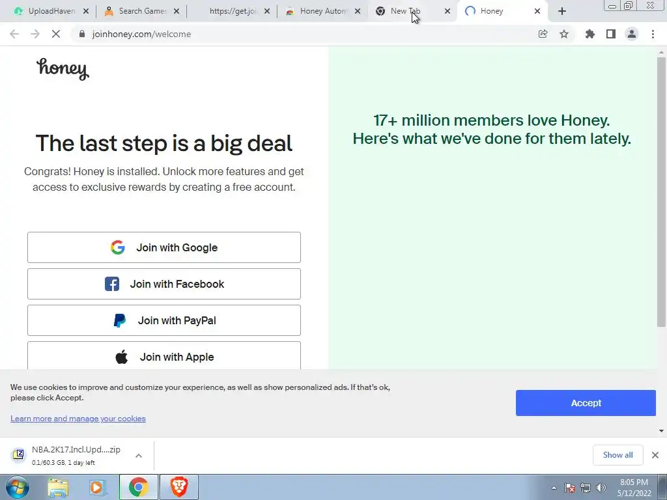Viewport: 667px width, 500px height.
Task: Click the Facebook logo icon
Action: 112,284
